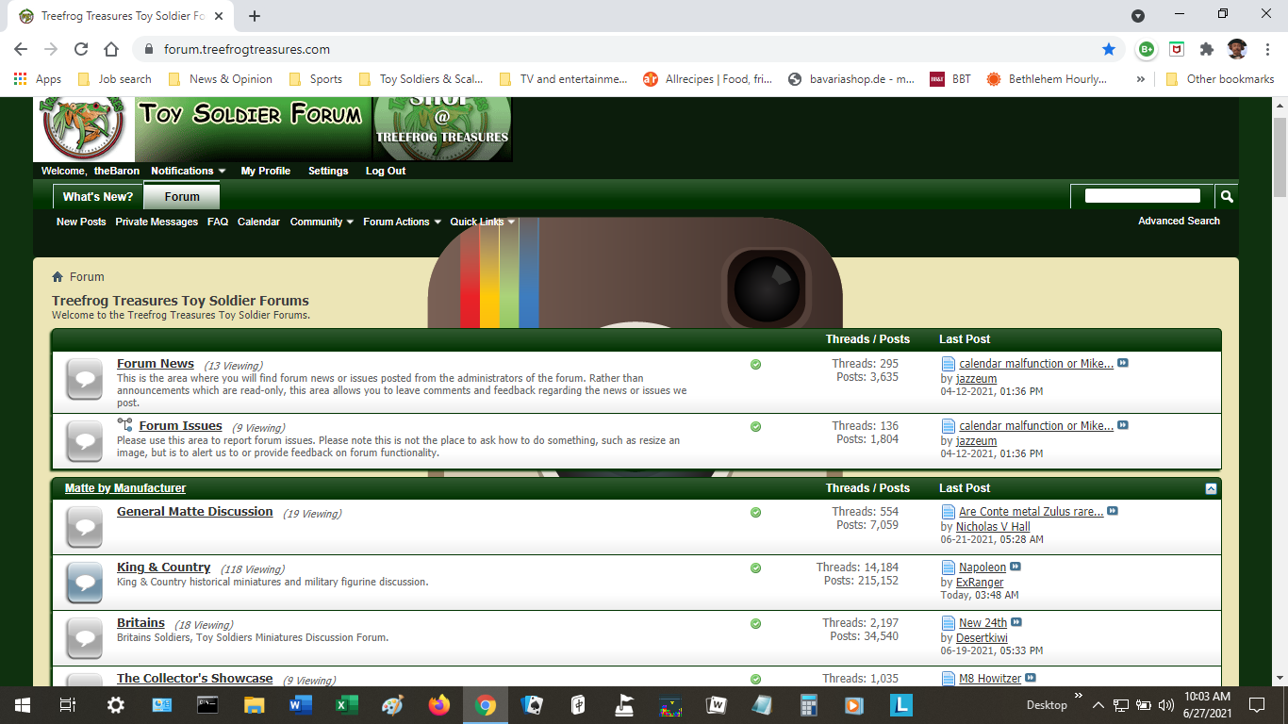Click the Windows Start button
This screenshot has height=724, width=1288.
[23, 704]
